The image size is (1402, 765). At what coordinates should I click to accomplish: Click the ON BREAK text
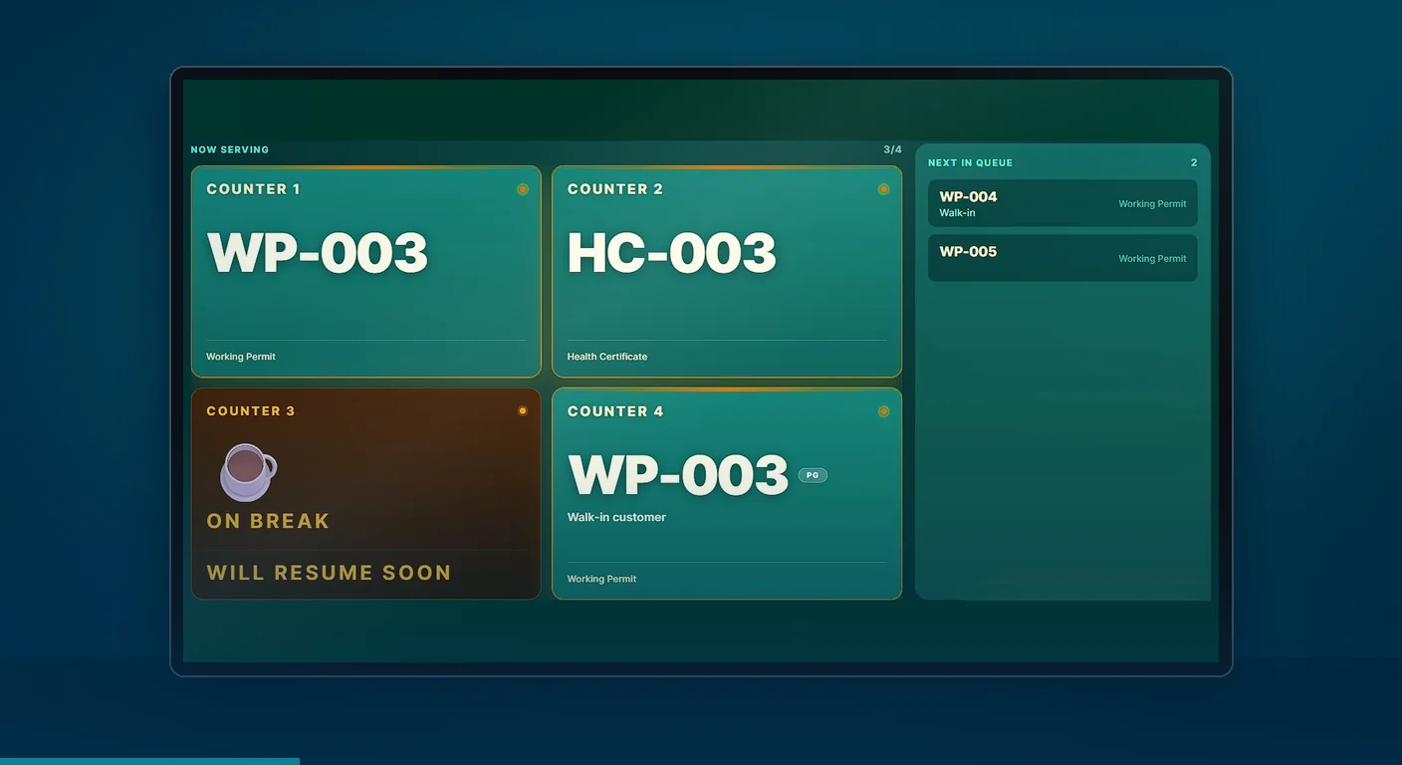(x=268, y=521)
